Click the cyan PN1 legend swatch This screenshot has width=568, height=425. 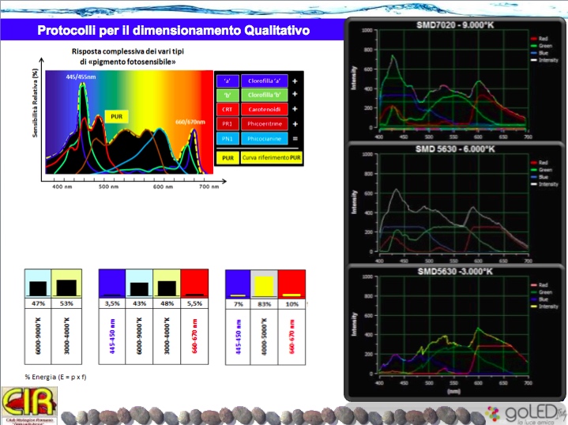tap(228, 139)
